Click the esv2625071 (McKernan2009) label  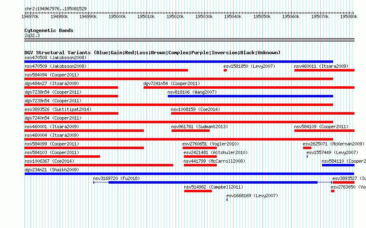point(334,144)
